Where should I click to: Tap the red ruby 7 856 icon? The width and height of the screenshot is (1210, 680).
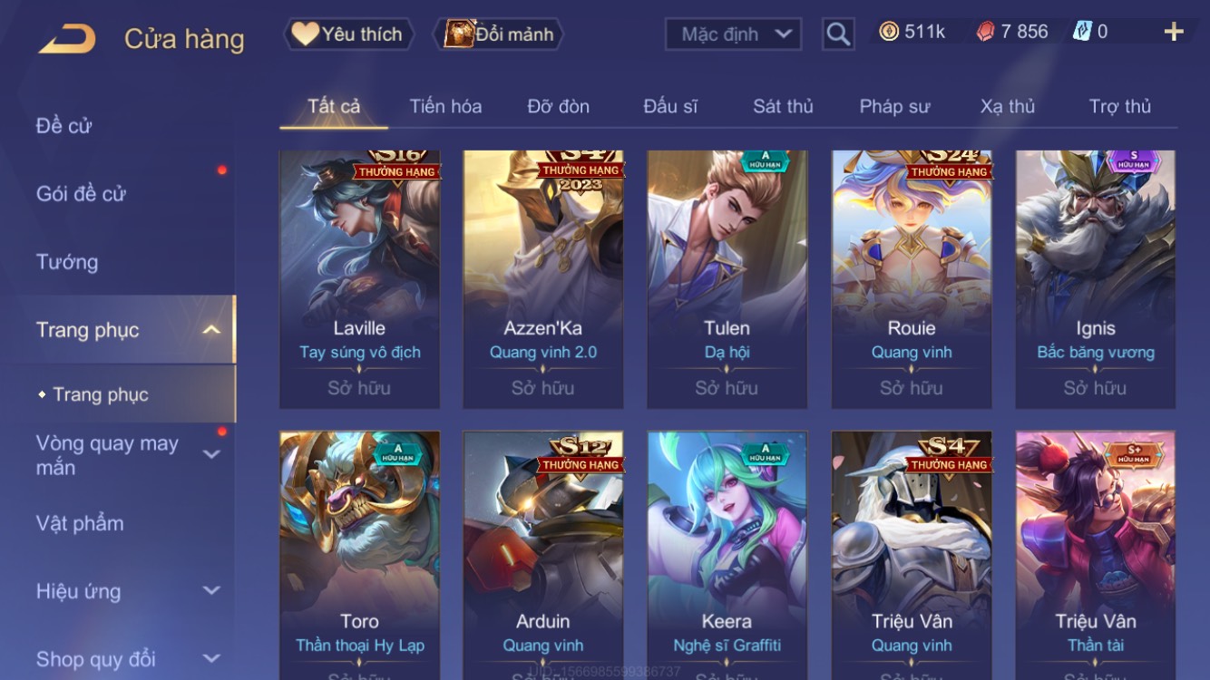click(x=985, y=32)
